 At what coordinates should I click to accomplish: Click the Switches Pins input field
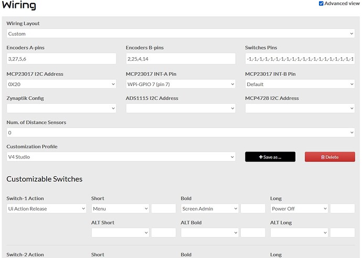pos(300,59)
